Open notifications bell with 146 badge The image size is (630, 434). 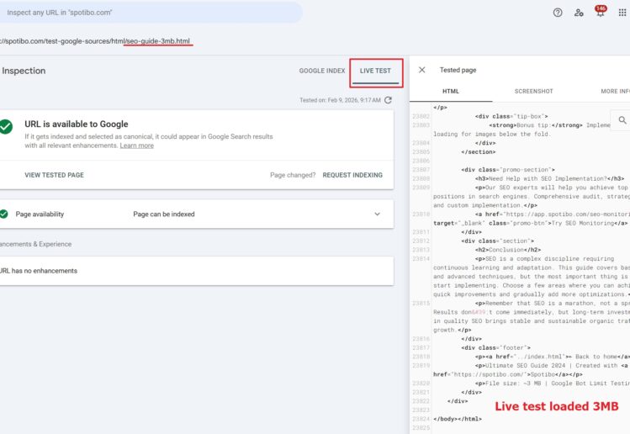point(601,13)
